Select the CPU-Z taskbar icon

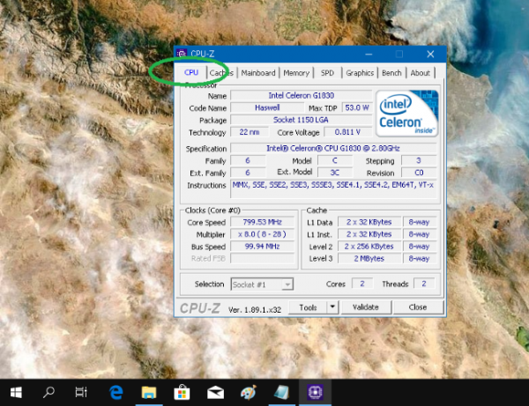coord(315,392)
